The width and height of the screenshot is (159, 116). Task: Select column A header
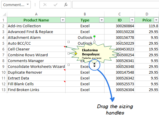click(x=36, y=14)
